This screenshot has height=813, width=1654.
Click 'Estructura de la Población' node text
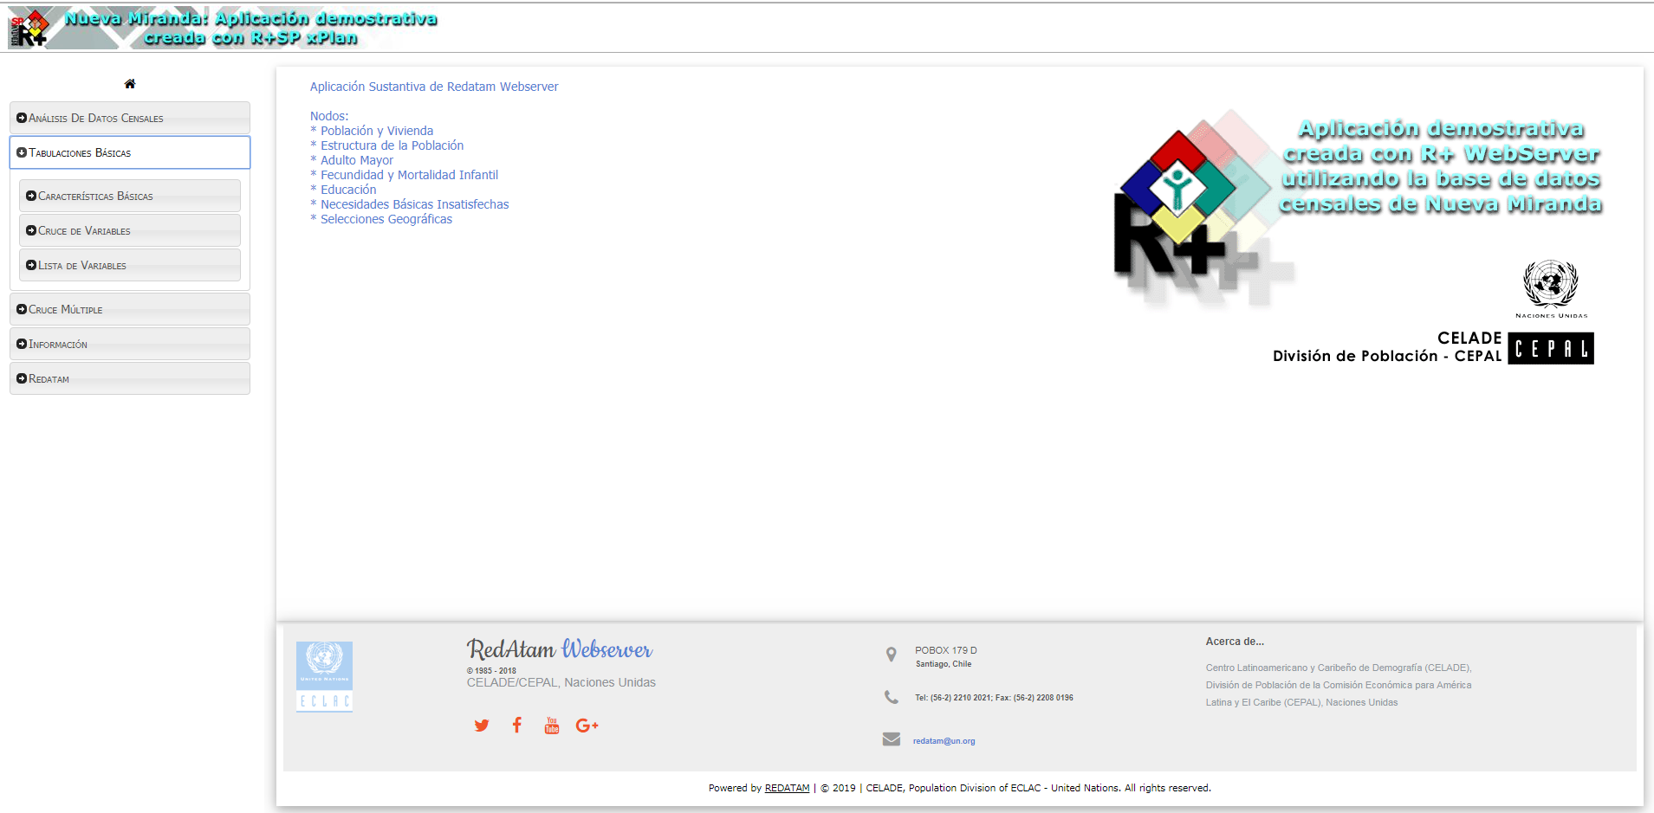[x=392, y=145]
